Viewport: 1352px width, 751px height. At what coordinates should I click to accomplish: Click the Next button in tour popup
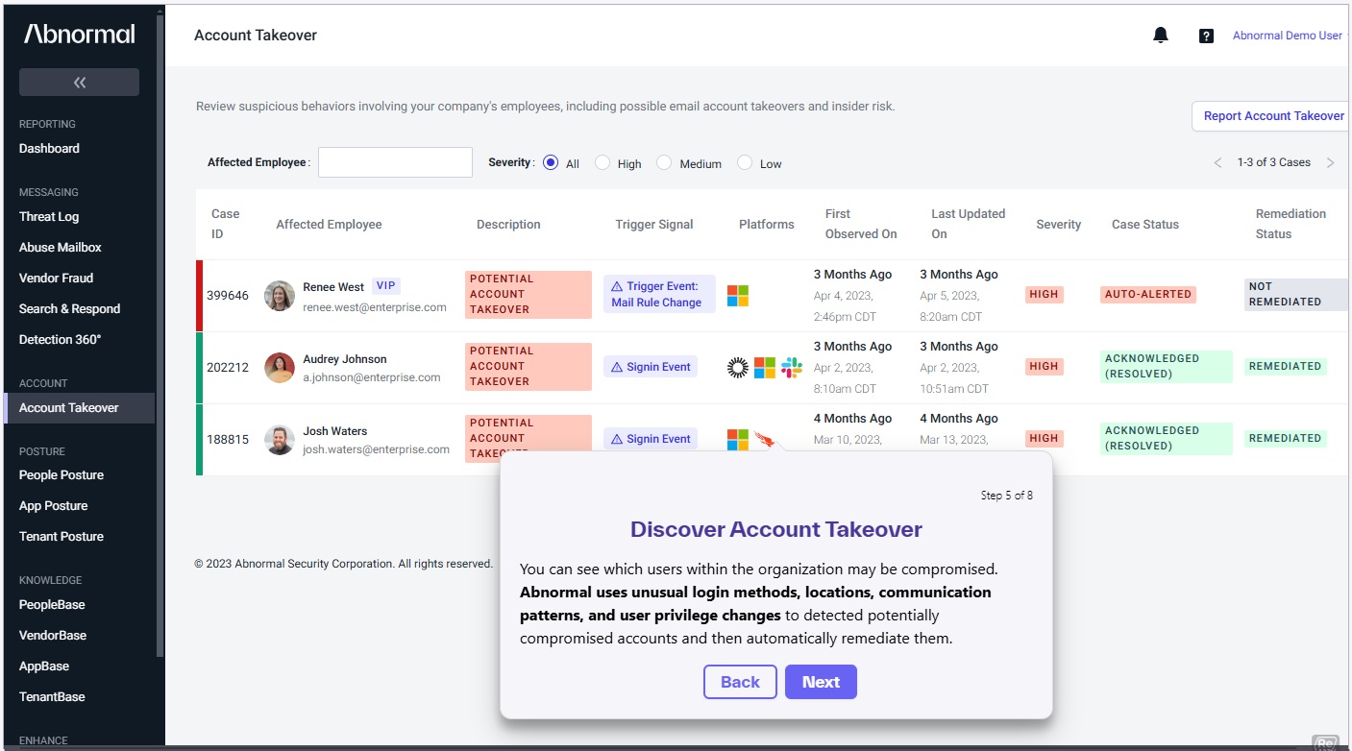[821, 682]
